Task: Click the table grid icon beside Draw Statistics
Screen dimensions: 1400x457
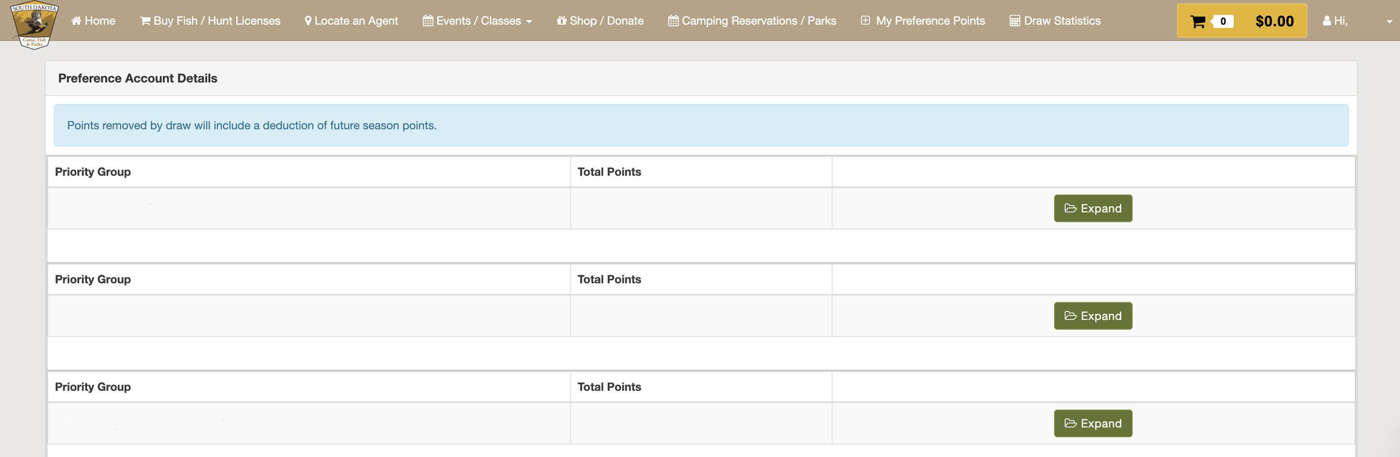Action: pos(1014,21)
